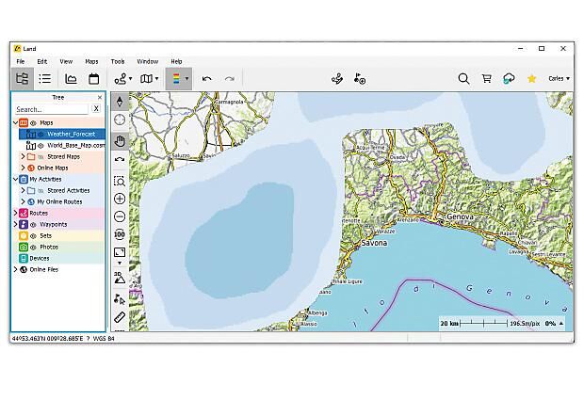Expand the Online Files node

tap(16, 269)
